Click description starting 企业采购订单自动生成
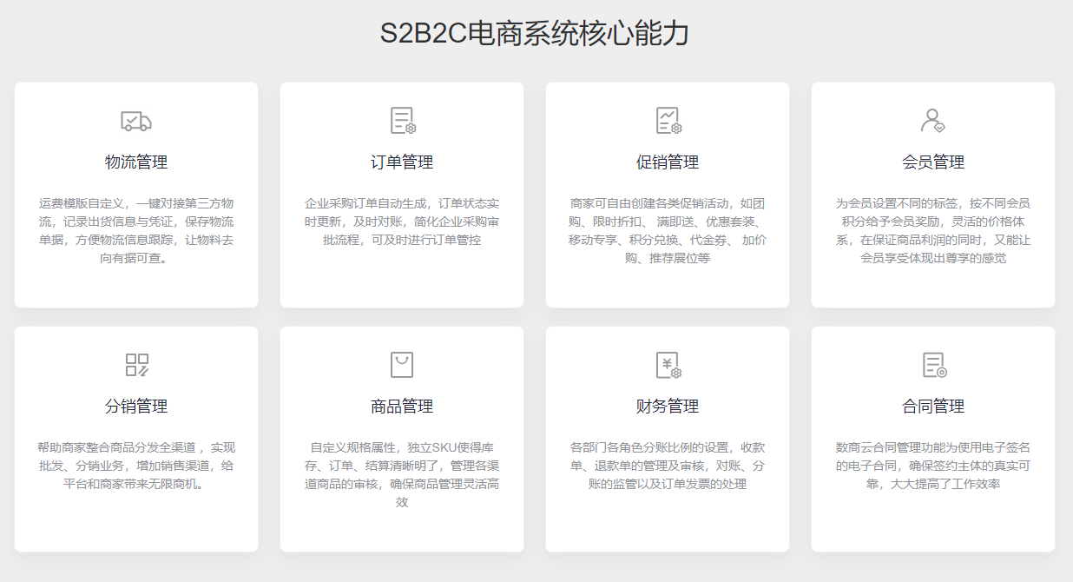Screen dimensions: 1073x582 (402, 222)
